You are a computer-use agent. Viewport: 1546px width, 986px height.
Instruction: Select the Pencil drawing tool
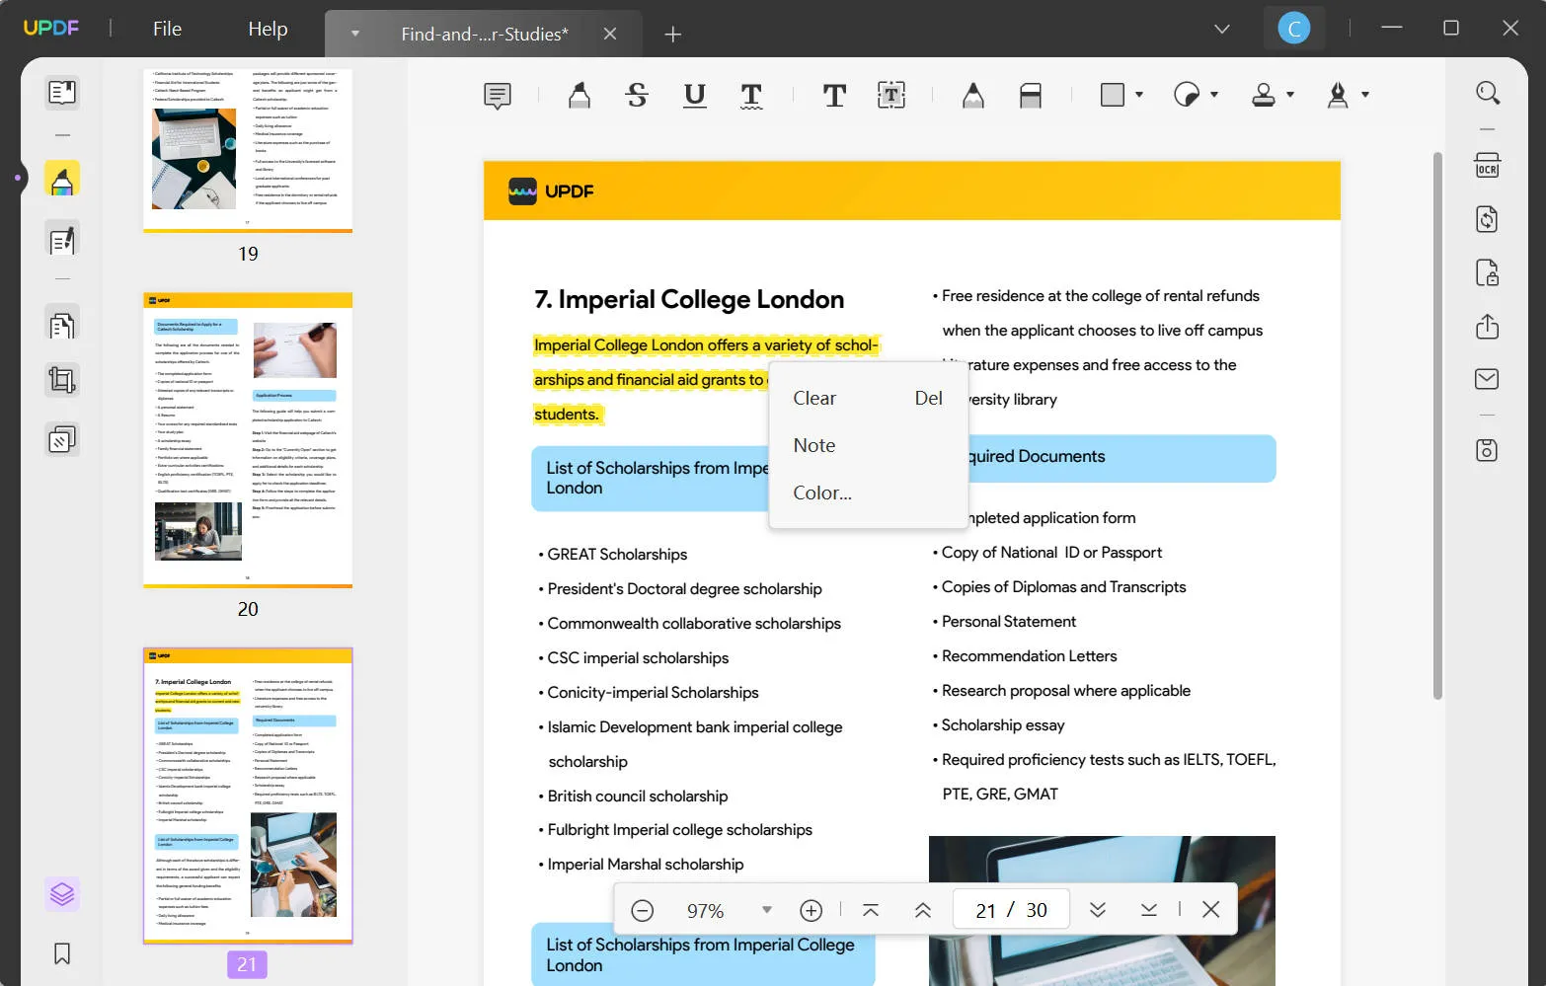click(973, 95)
